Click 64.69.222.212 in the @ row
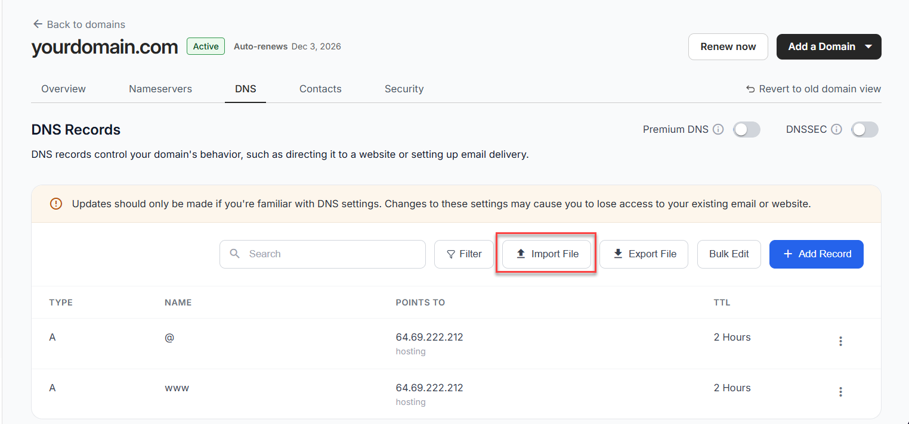Viewport: 909px width, 424px height. (429, 337)
